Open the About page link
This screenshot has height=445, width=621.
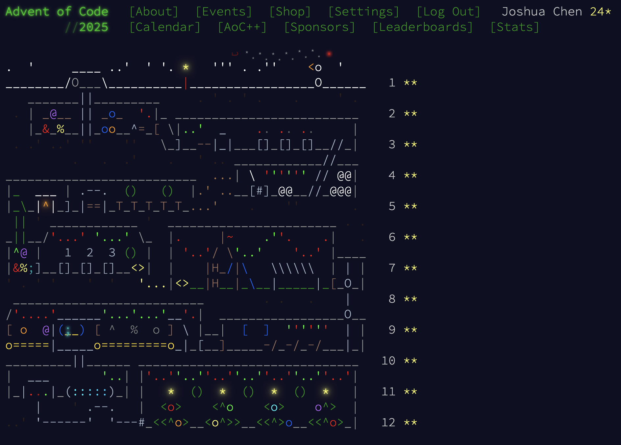[x=154, y=12]
